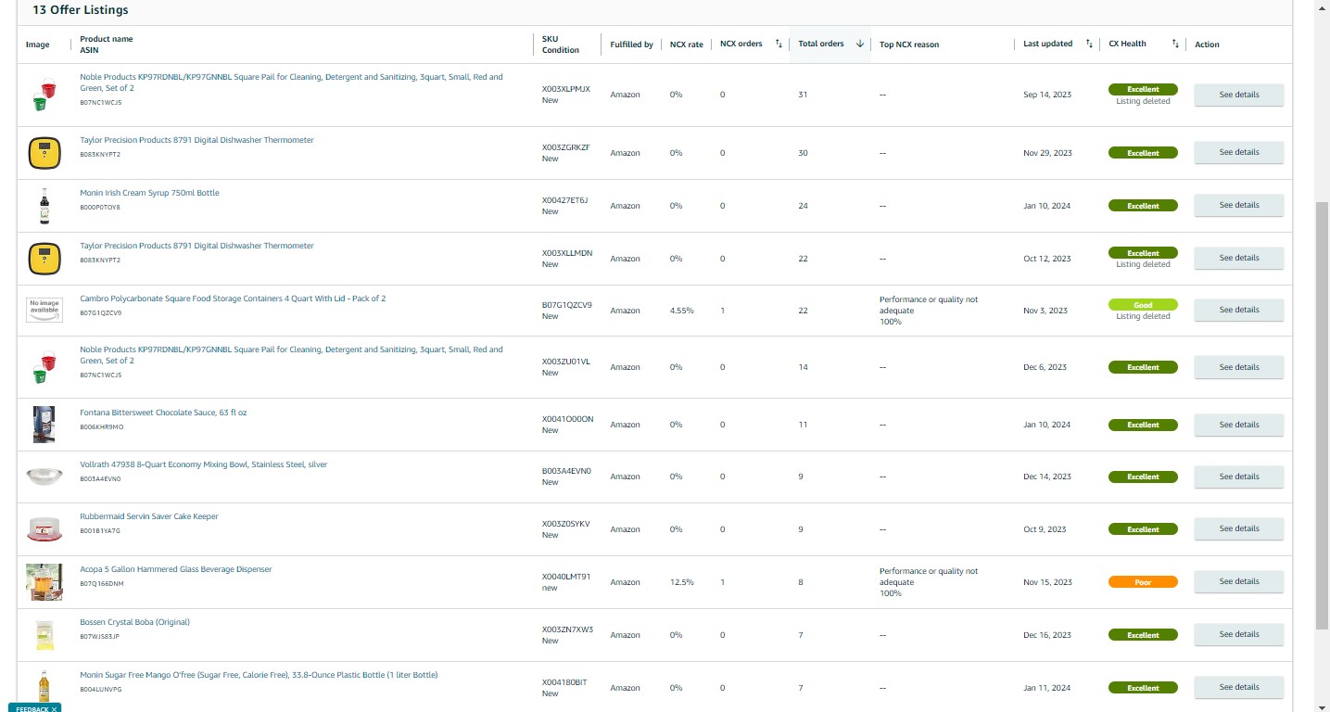Viewport: 1330px width, 712px height.
Task: See details for Taylor thermometer SKU X003XLLMDN
Action: coord(1238,258)
